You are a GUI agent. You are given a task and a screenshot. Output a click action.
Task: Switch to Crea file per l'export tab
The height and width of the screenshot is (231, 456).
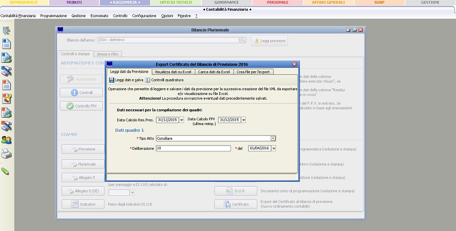pos(254,72)
